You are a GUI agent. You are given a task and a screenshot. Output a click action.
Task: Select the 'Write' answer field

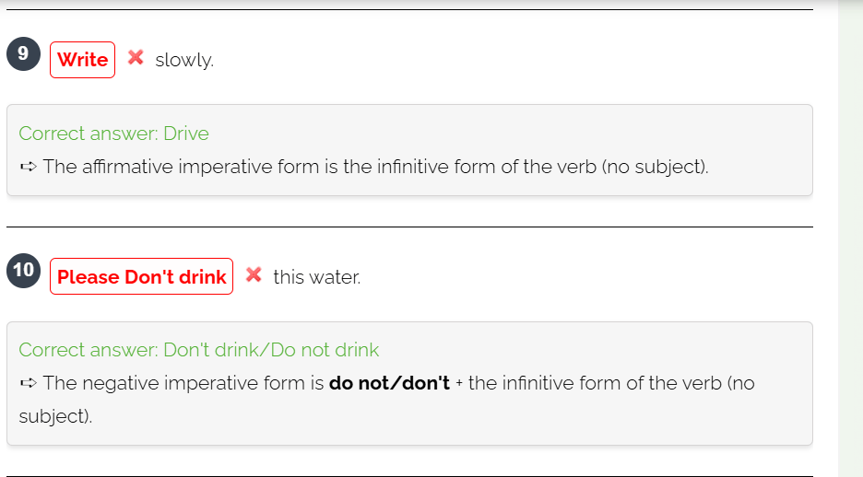pos(83,60)
